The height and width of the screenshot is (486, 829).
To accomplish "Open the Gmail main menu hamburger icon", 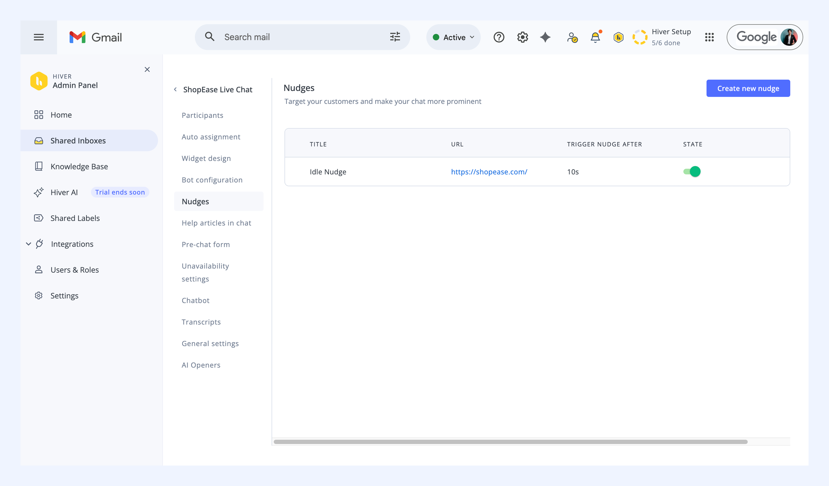I will tap(38, 37).
